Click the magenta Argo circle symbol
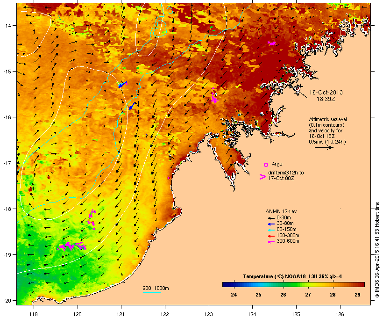Image resolution: width=383 pixels, height=318 pixels. point(266,165)
